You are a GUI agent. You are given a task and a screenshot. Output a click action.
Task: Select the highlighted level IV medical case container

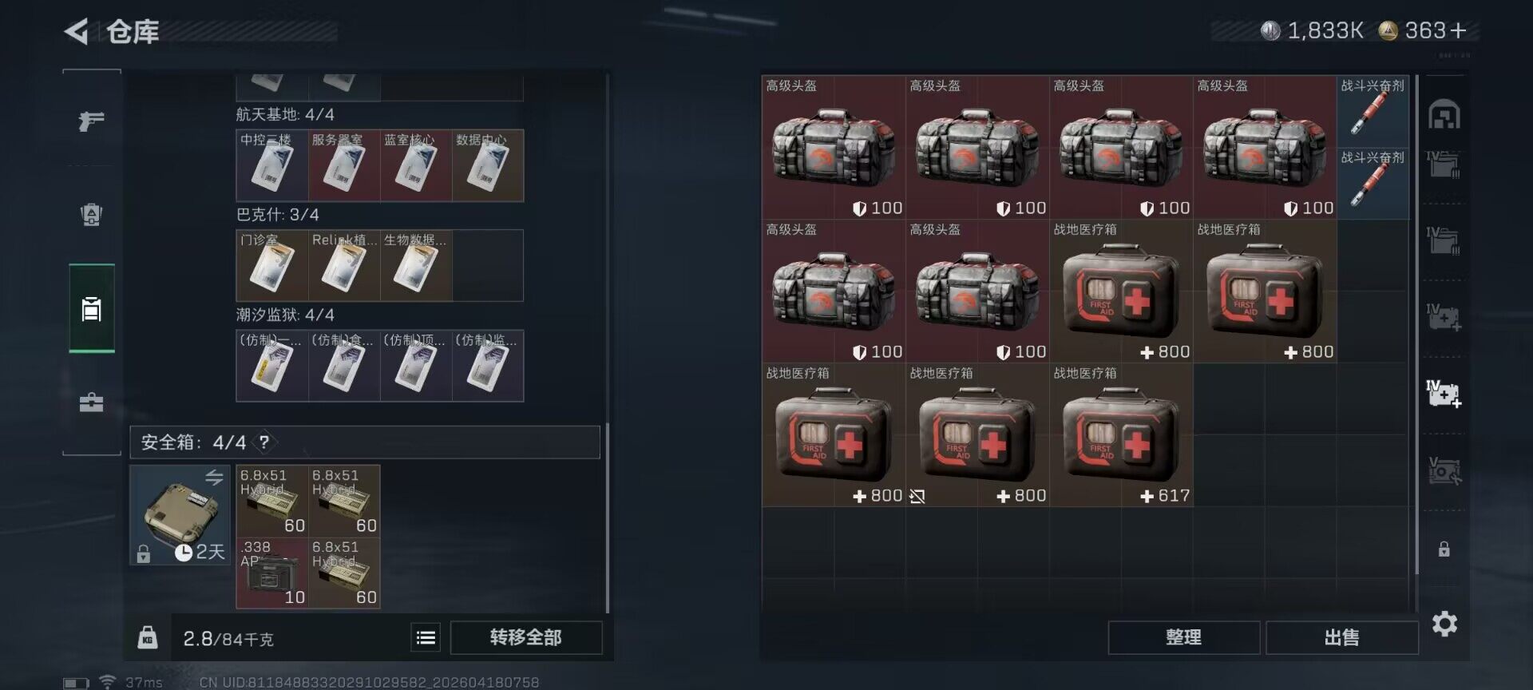tap(1444, 394)
